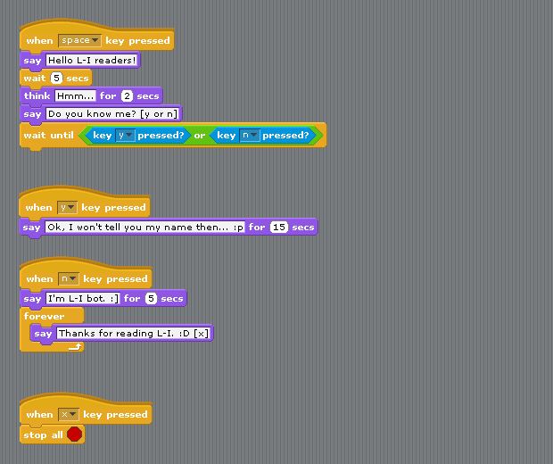
Task: Select the 'stop all' block label
Action: click(43, 435)
